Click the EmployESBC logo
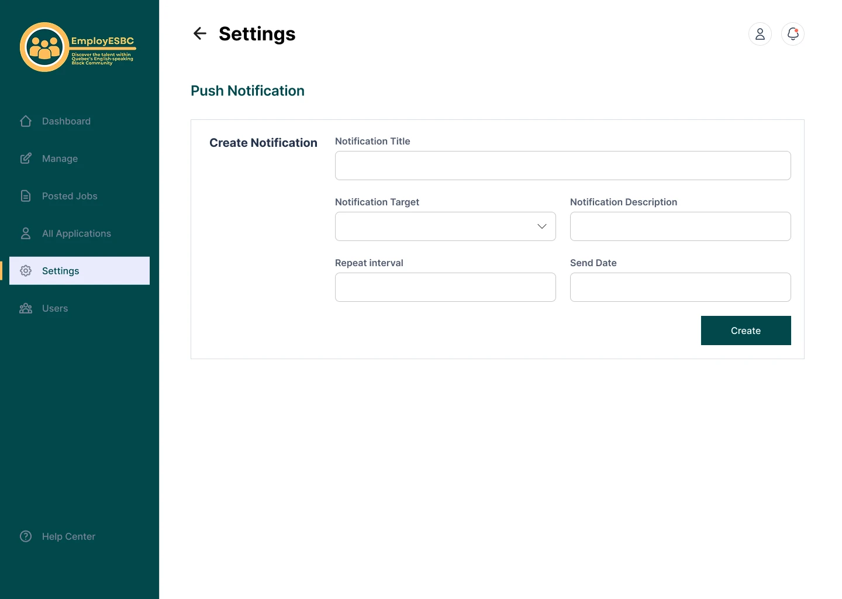Image resolution: width=842 pixels, height=599 pixels. tap(77, 47)
